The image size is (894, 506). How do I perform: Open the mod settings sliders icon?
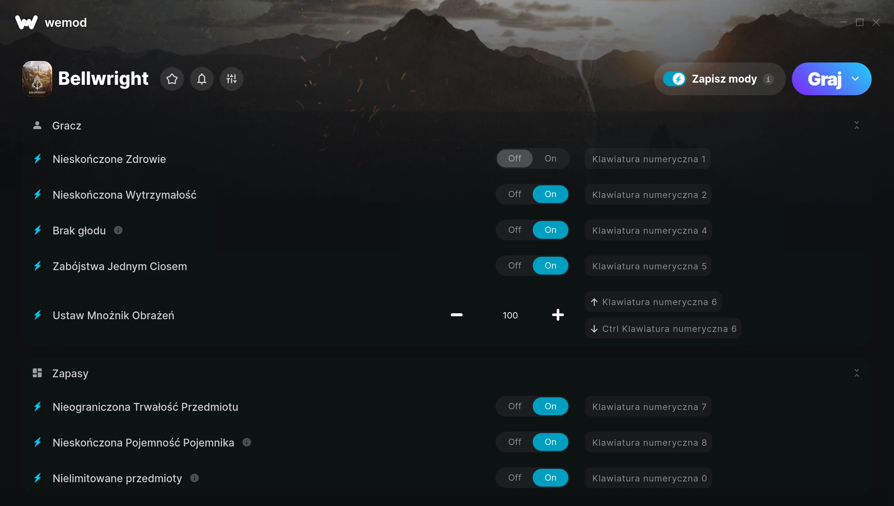[x=231, y=79]
